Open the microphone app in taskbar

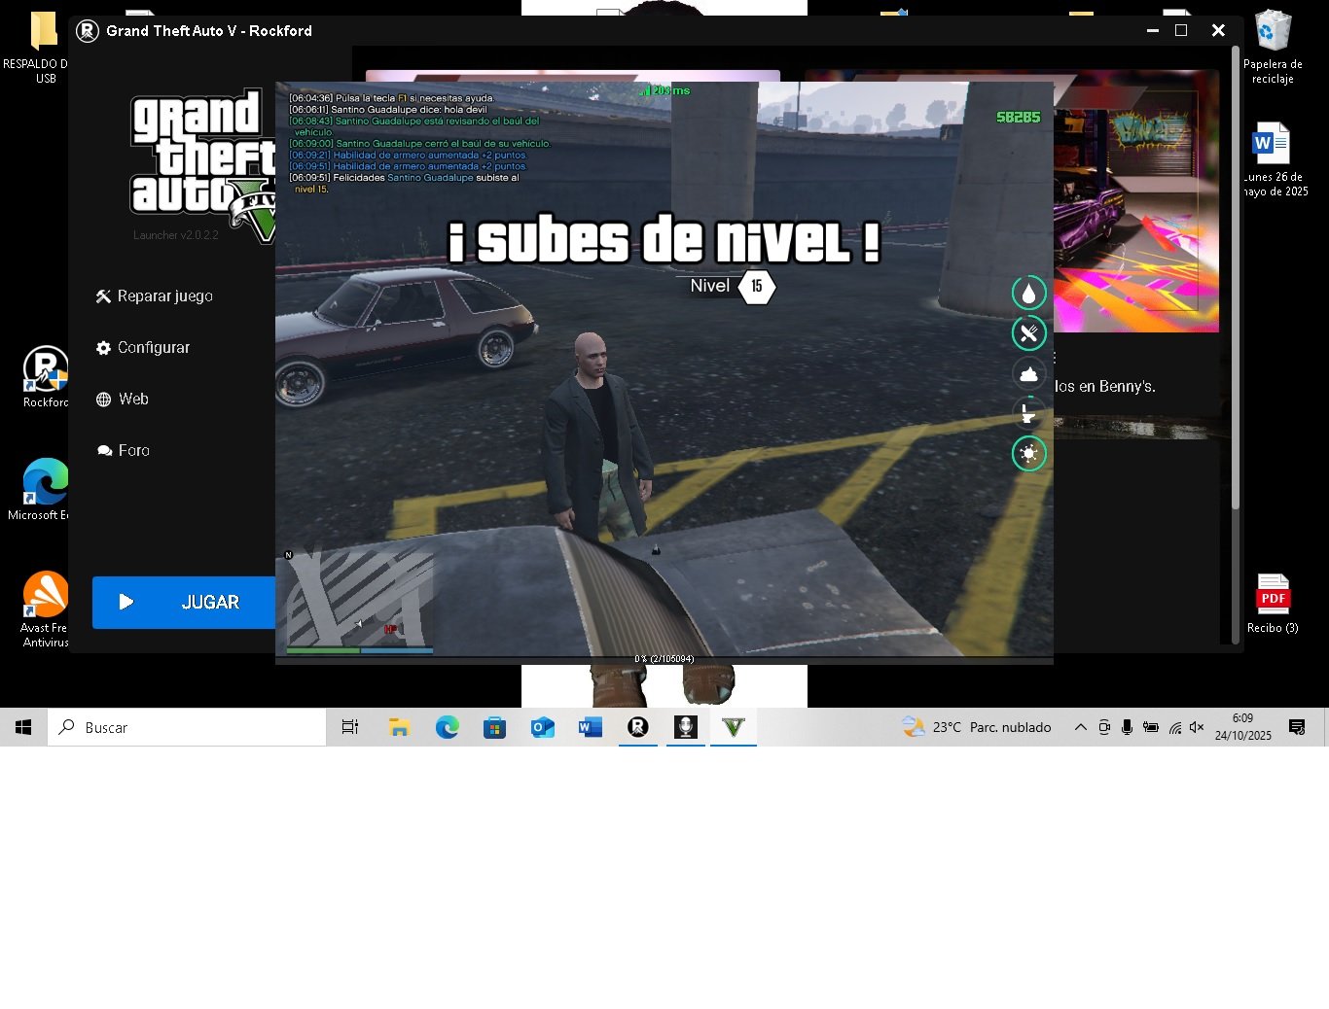pyautogui.click(x=686, y=727)
